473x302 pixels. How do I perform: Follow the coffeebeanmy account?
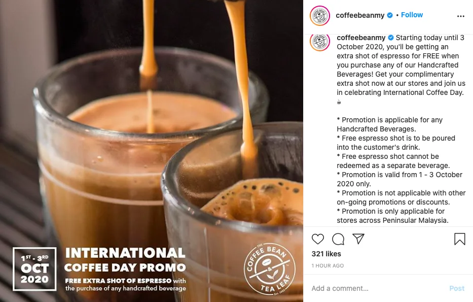[x=412, y=15]
